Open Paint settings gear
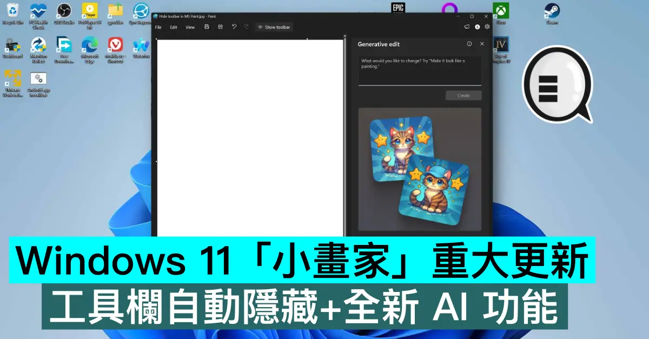Viewport: 649px width, 339px height. coord(487,27)
